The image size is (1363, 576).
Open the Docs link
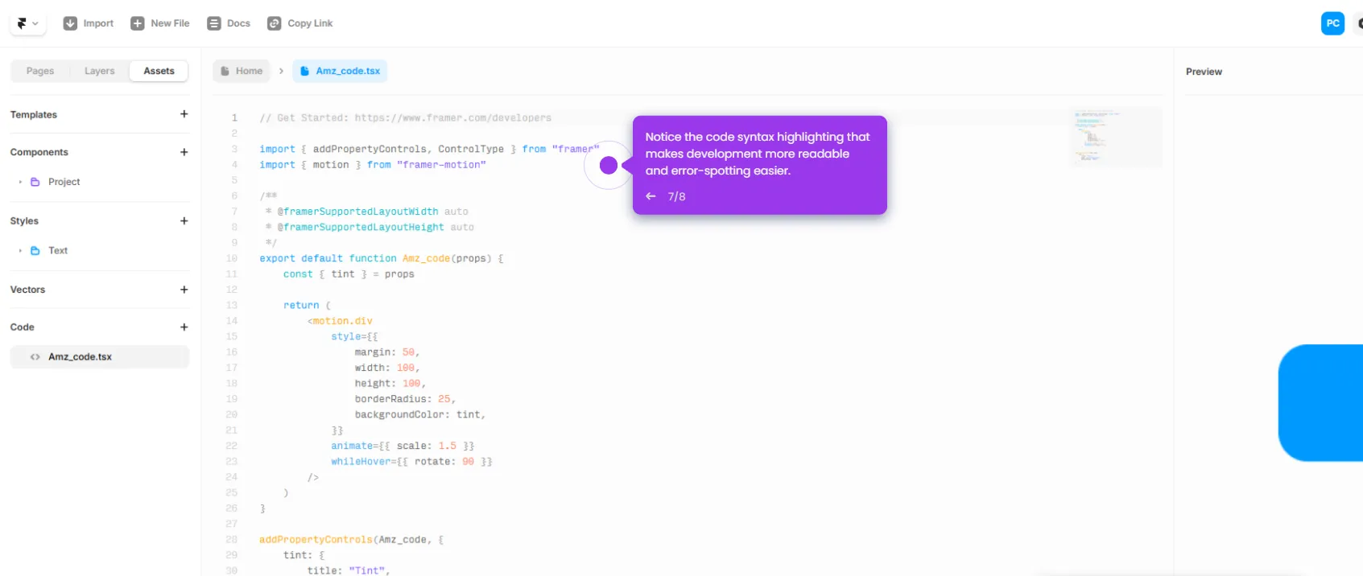[x=238, y=23]
